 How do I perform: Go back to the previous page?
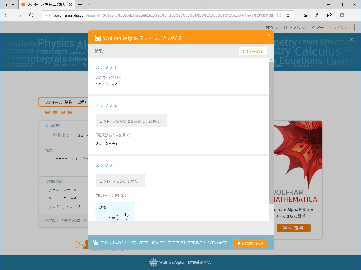[x=7, y=15]
